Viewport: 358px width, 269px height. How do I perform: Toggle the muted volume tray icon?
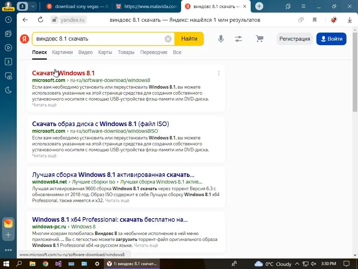click(314, 264)
